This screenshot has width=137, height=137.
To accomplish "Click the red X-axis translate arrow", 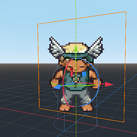I will (109, 84).
